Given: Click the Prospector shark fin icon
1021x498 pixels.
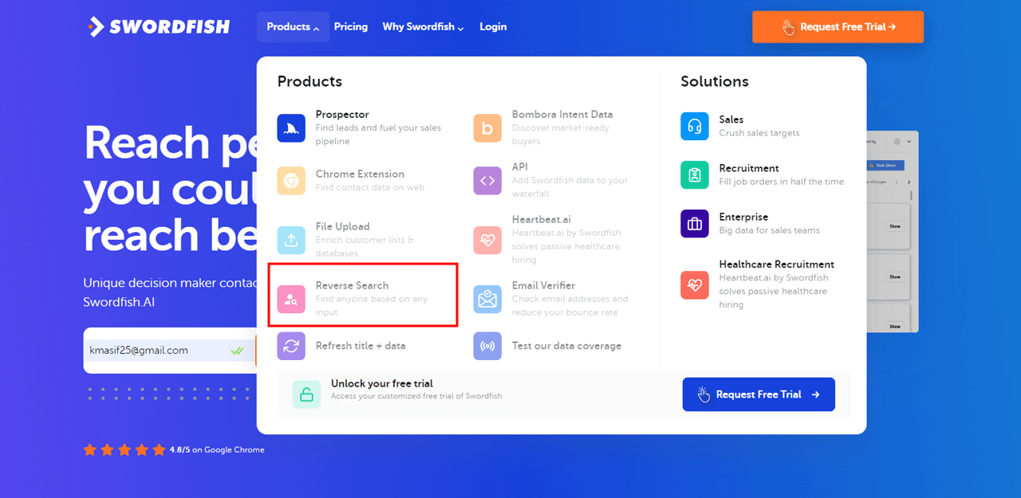Looking at the screenshot, I should click(x=291, y=128).
